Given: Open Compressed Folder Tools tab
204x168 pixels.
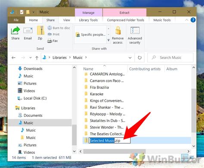Looking at the screenshot, I should coord(126,20).
